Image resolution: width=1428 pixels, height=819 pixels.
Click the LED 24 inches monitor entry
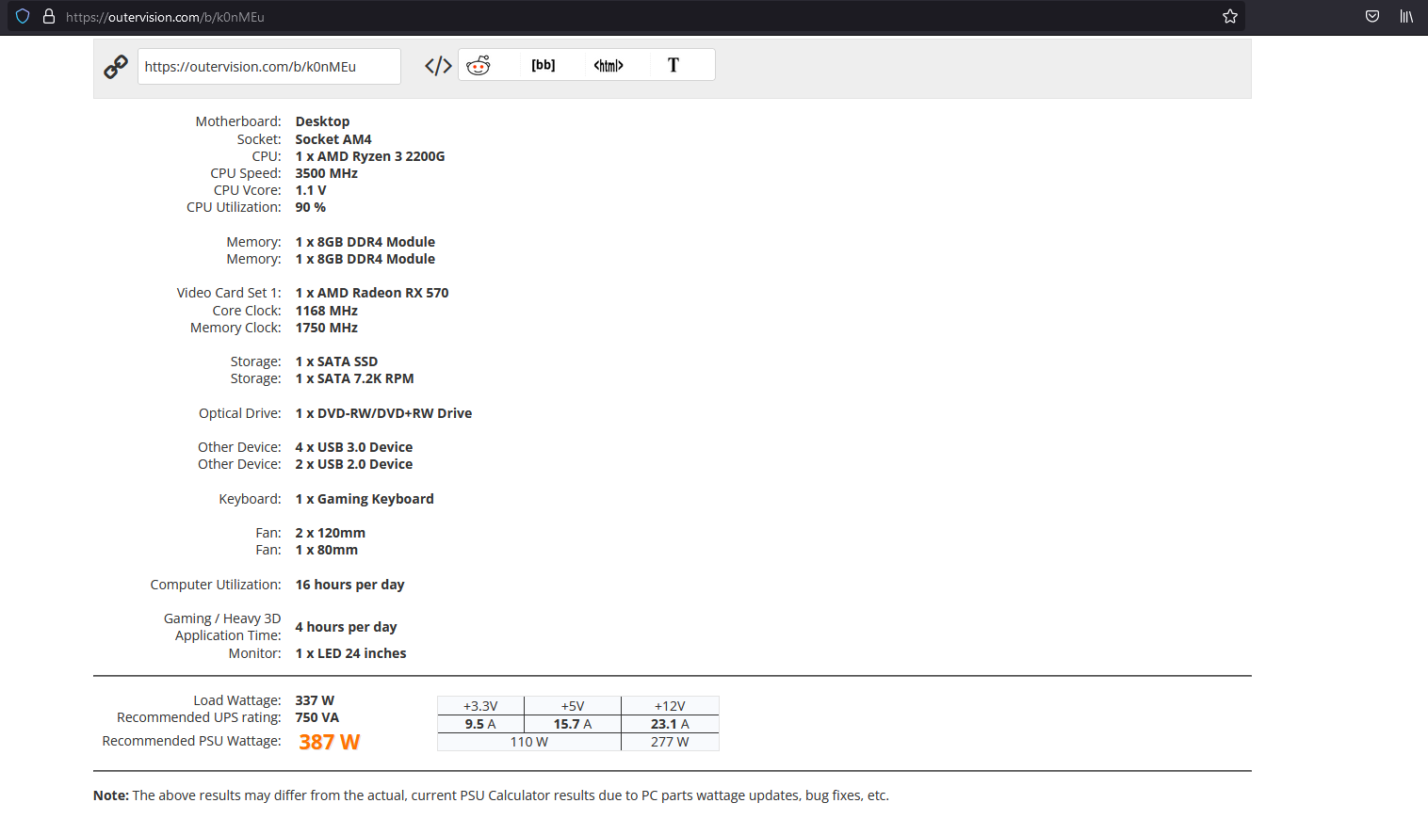pyautogui.click(x=351, y=653)
